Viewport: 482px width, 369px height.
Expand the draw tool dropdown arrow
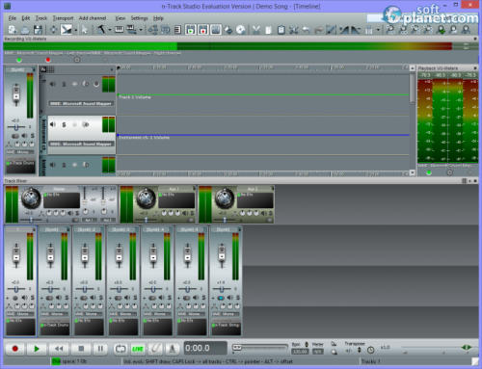pos(76,30)
